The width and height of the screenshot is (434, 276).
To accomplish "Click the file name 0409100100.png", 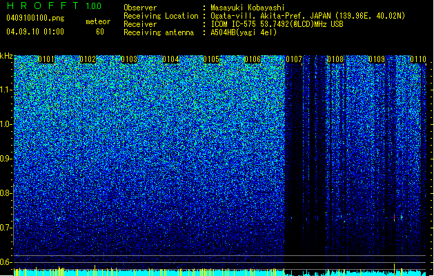I will (35, 19).
